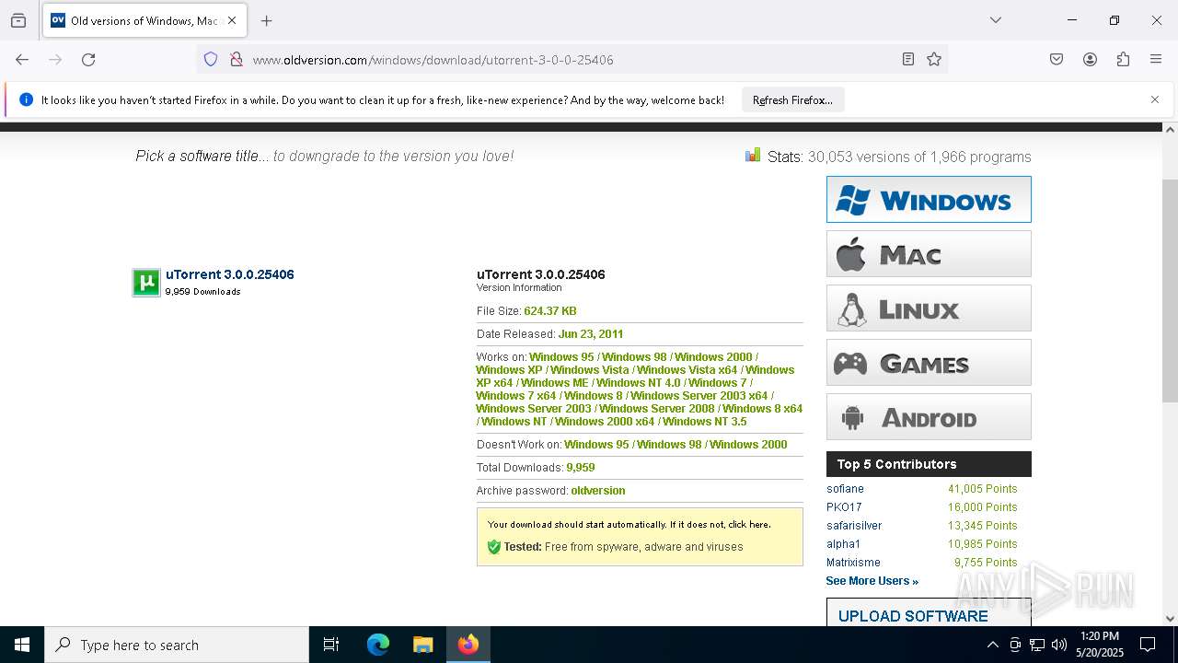
Task: Open the Linux category button
Action: [929, 308]
